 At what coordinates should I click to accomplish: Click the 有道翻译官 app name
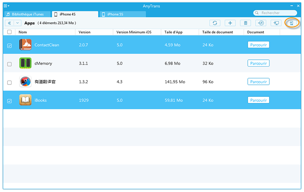coord(45,82)
